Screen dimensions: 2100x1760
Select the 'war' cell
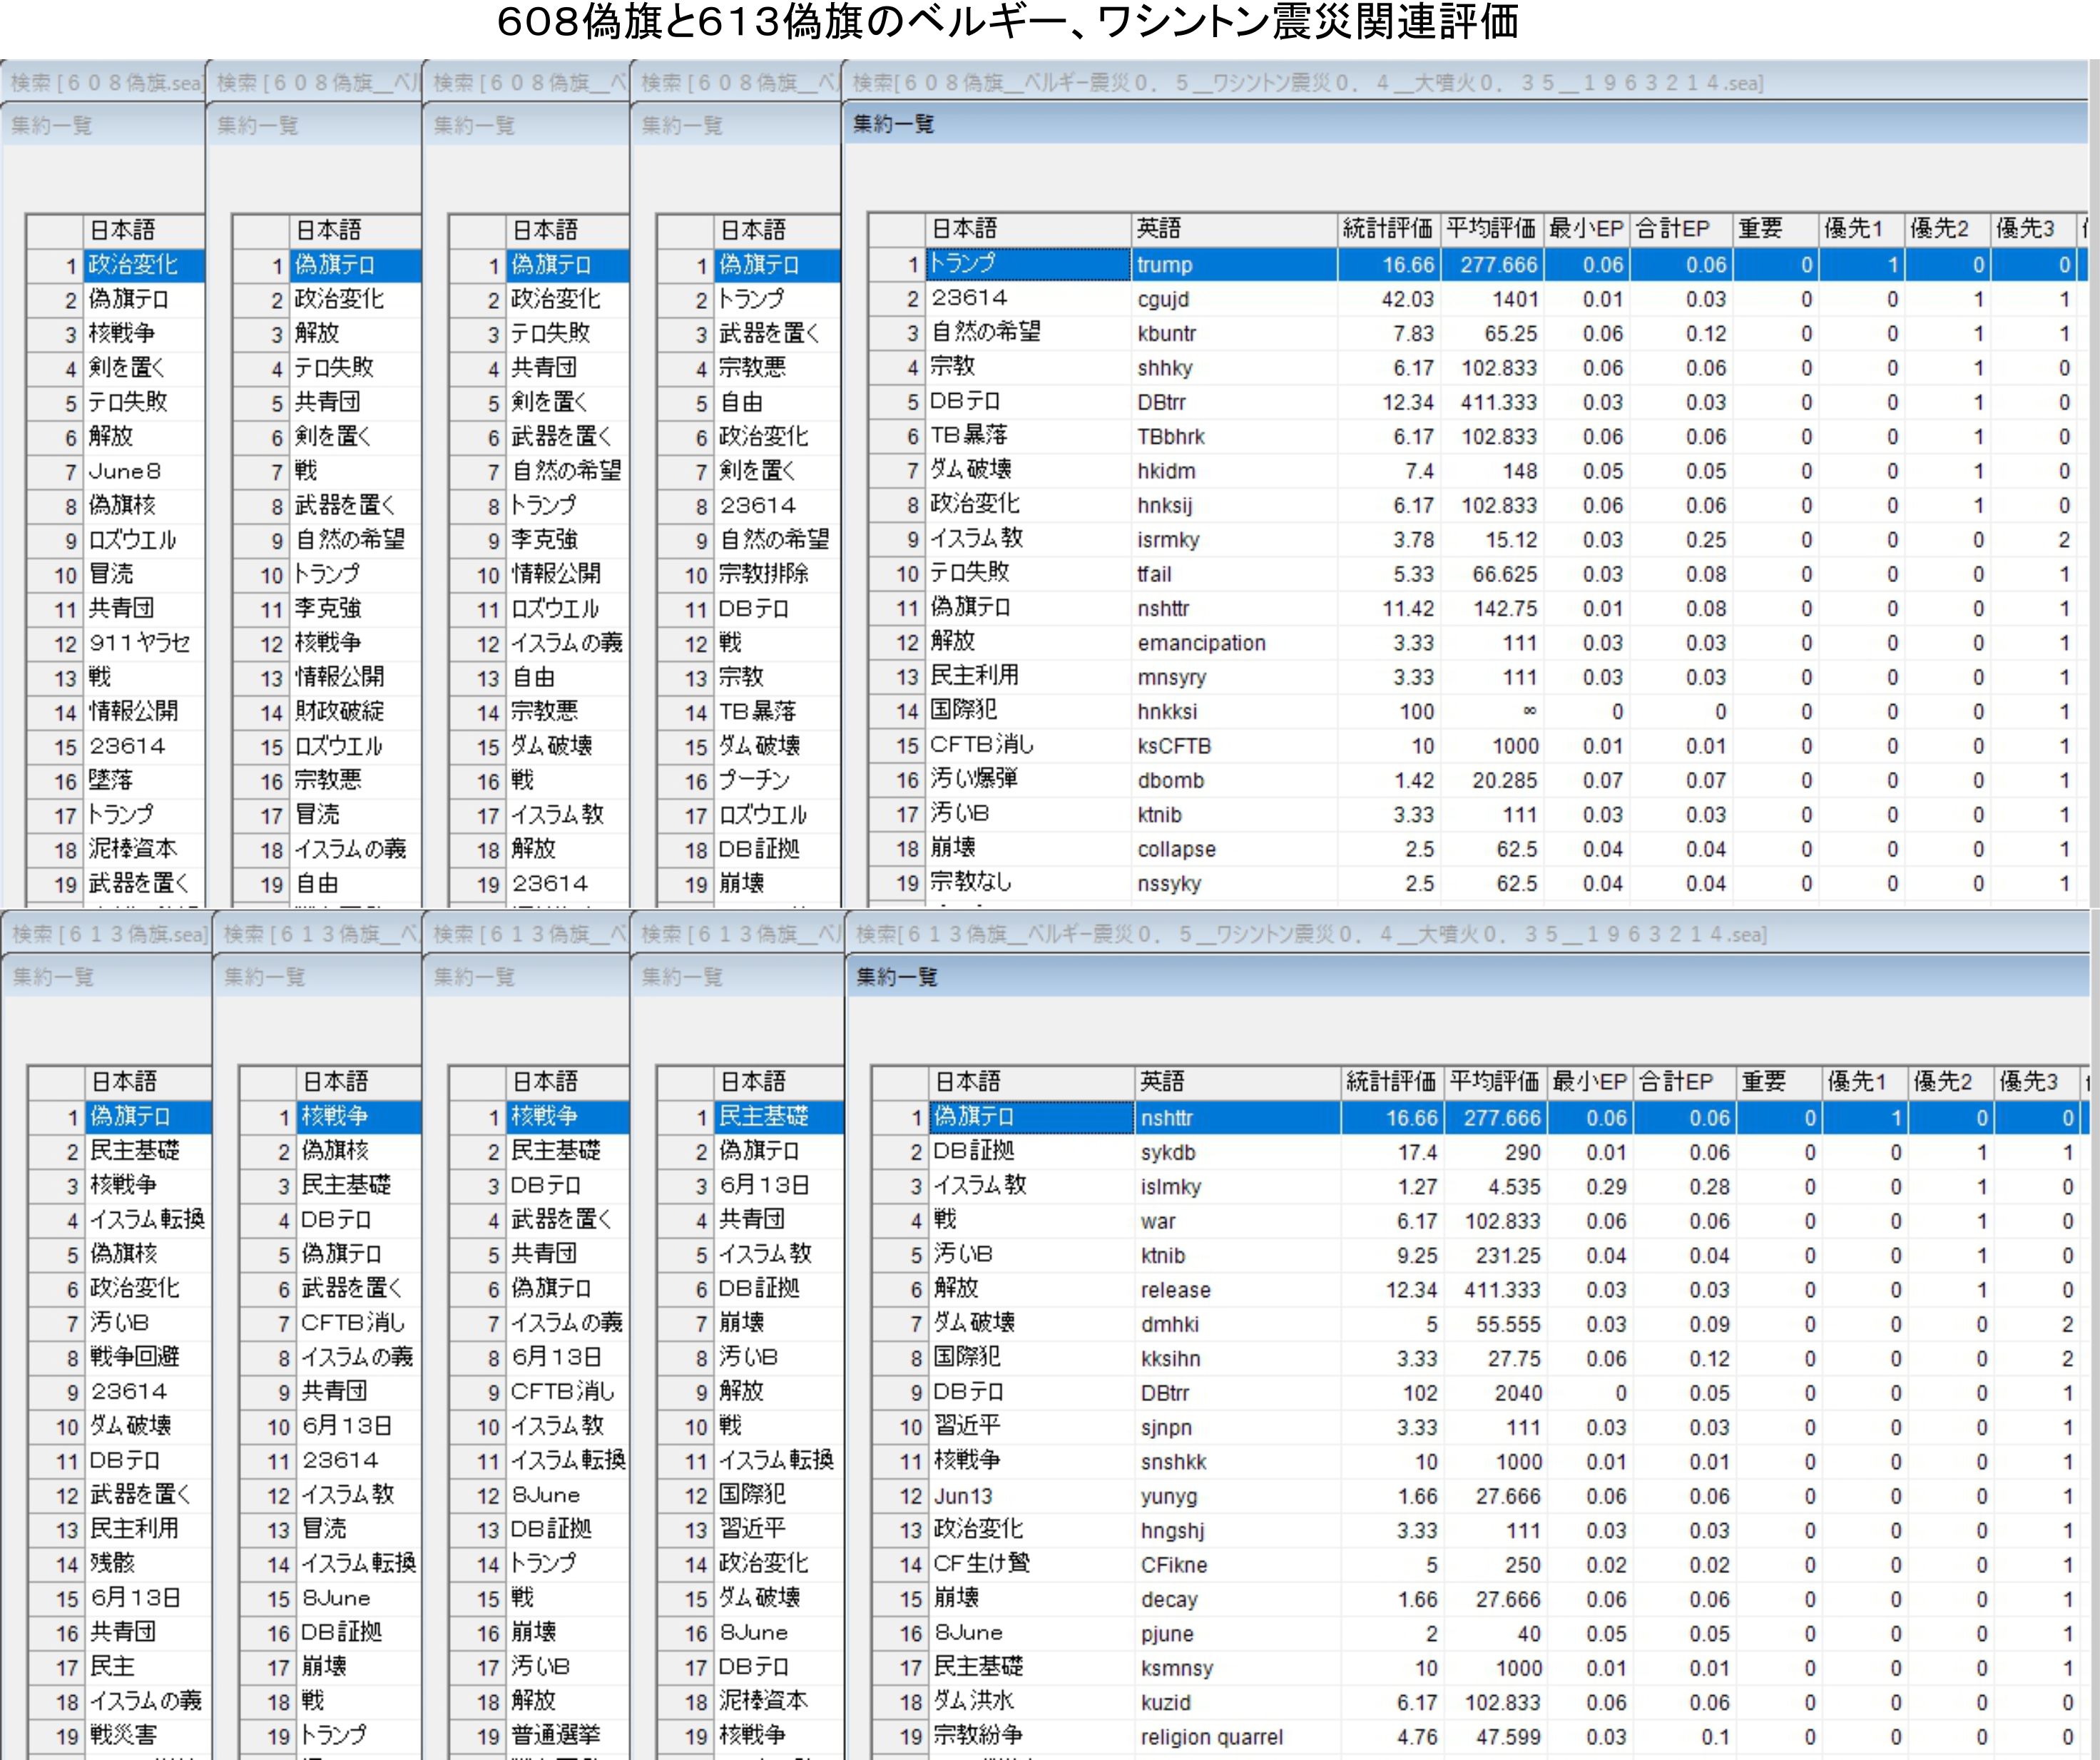click(x=1238, y=1221)
